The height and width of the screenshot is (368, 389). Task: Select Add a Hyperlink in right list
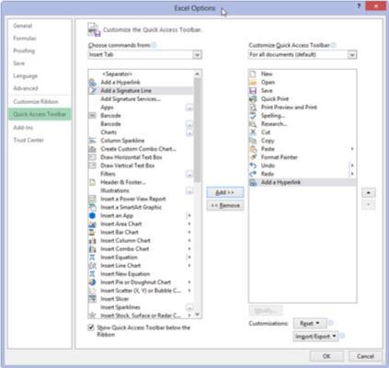(x=302, y=182)
